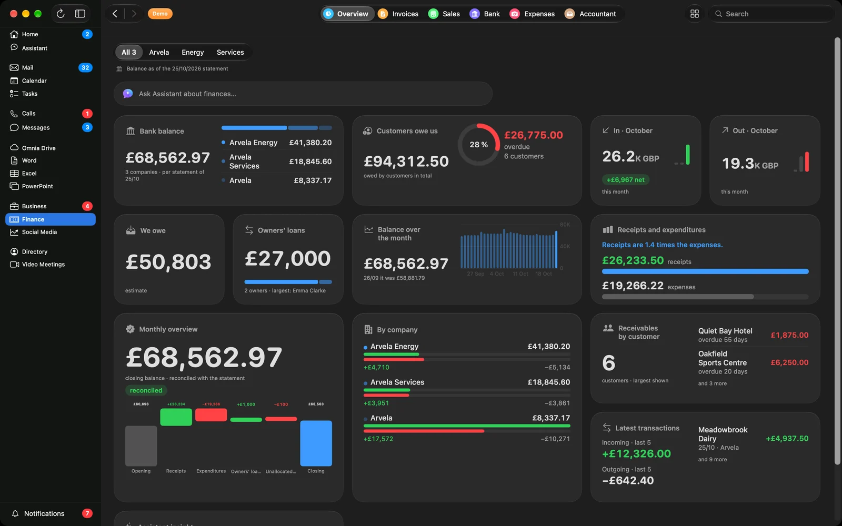Go forward with the right chevron
The image size is (842, 526).
pos(134,14)
